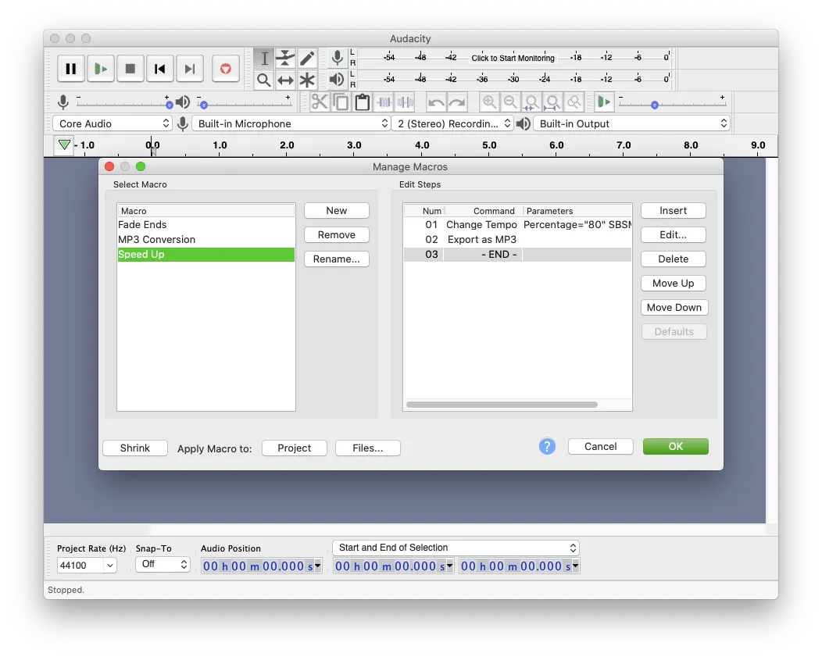
Task: Activate the Zoom magnifier tool
Action: [264, 80]
